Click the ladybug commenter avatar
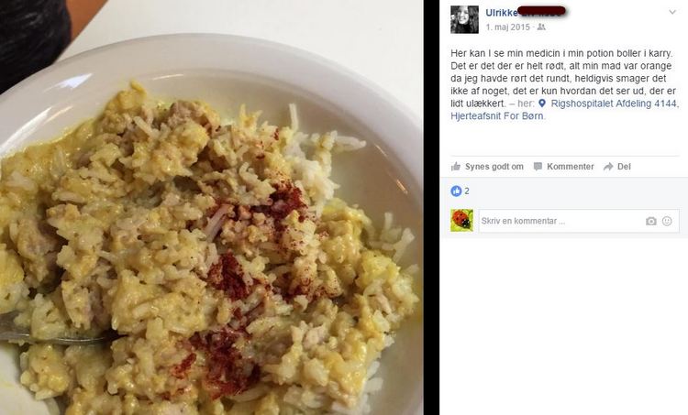The width and height of the screenshot is (688, 415). click(462, 221)
